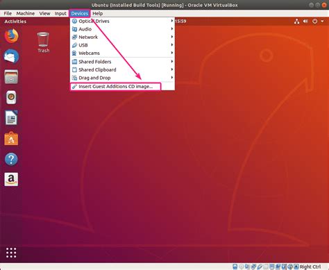Open the Input menu
The height and width of the screenshot is (270, 329).
[x=60, y=13]
